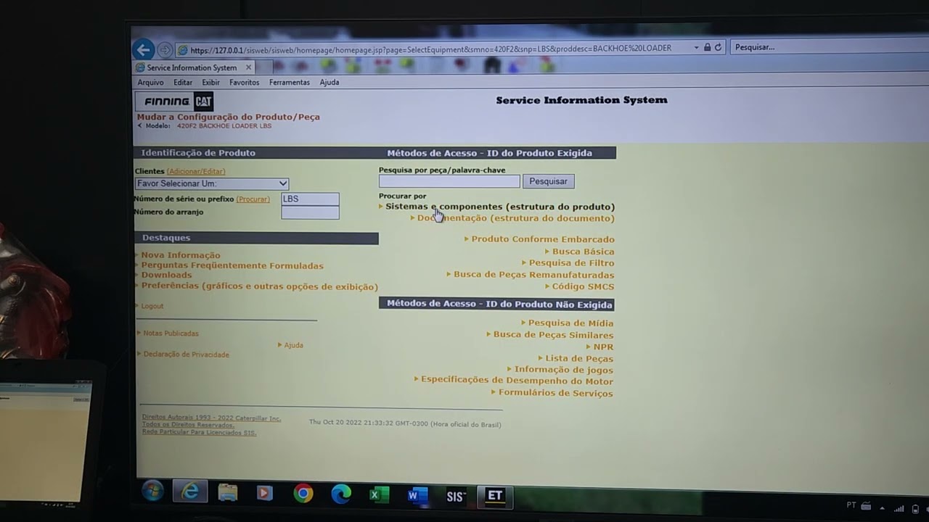The image size is (929, 522).
Task: Open the Pesquisa de Filtro link
Action: [571, 263]
